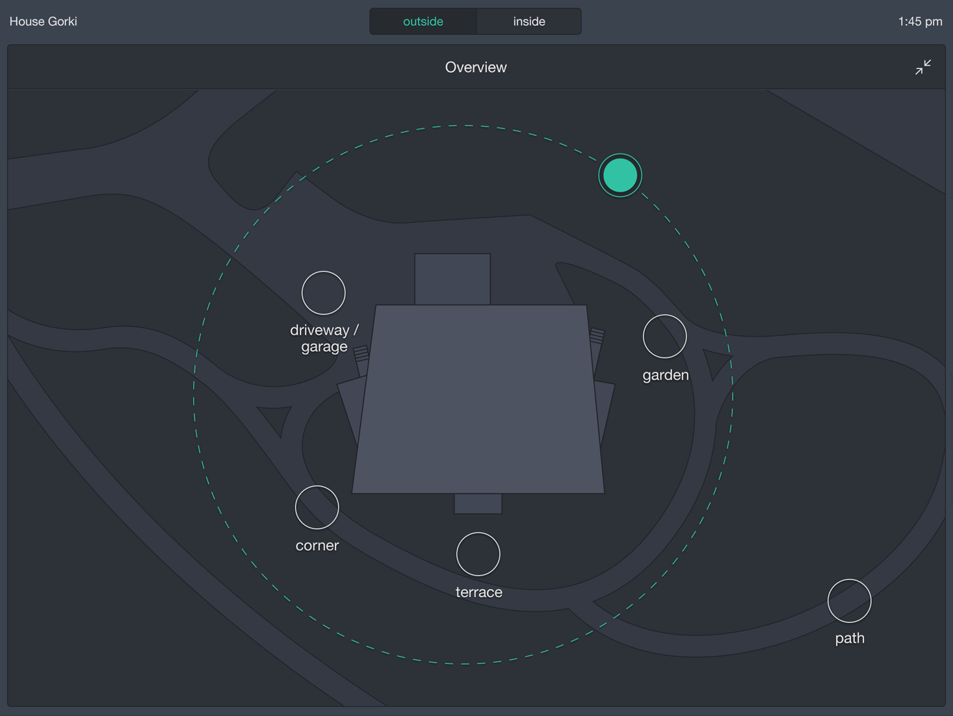953x716 pixels.
Task: Select the green active marker on the perimeter
Action: click(x=620, y=175)
